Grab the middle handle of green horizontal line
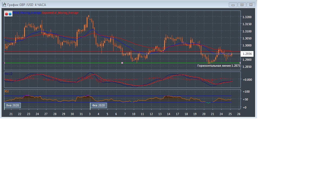312x175 pixels. tap(122, 63)
